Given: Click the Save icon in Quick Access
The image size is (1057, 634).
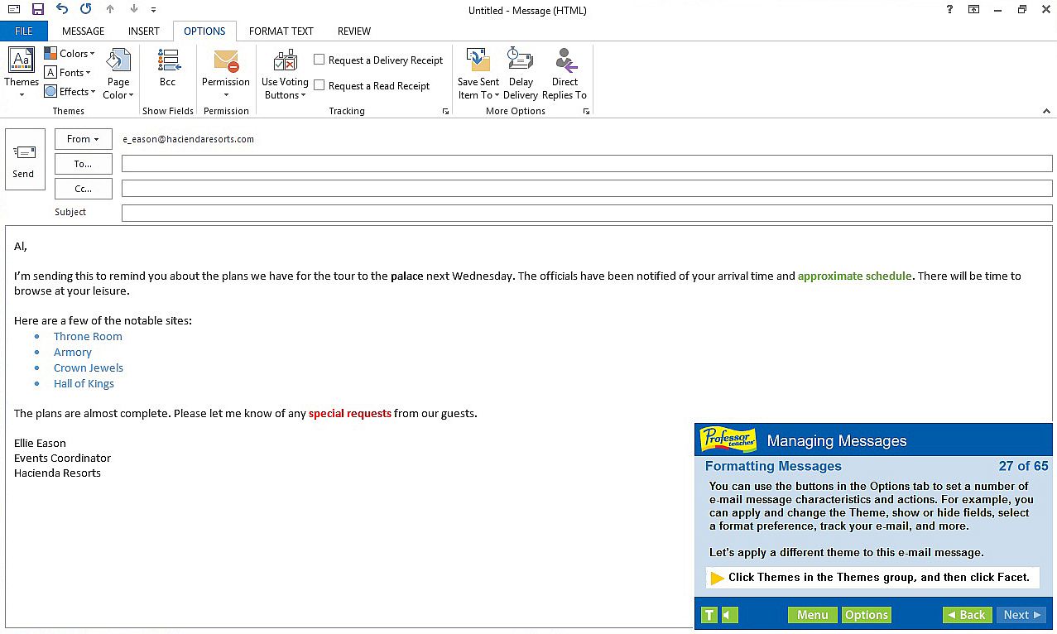Looking at the screenshot, I should pyautogui.click(x=38, y=9).
